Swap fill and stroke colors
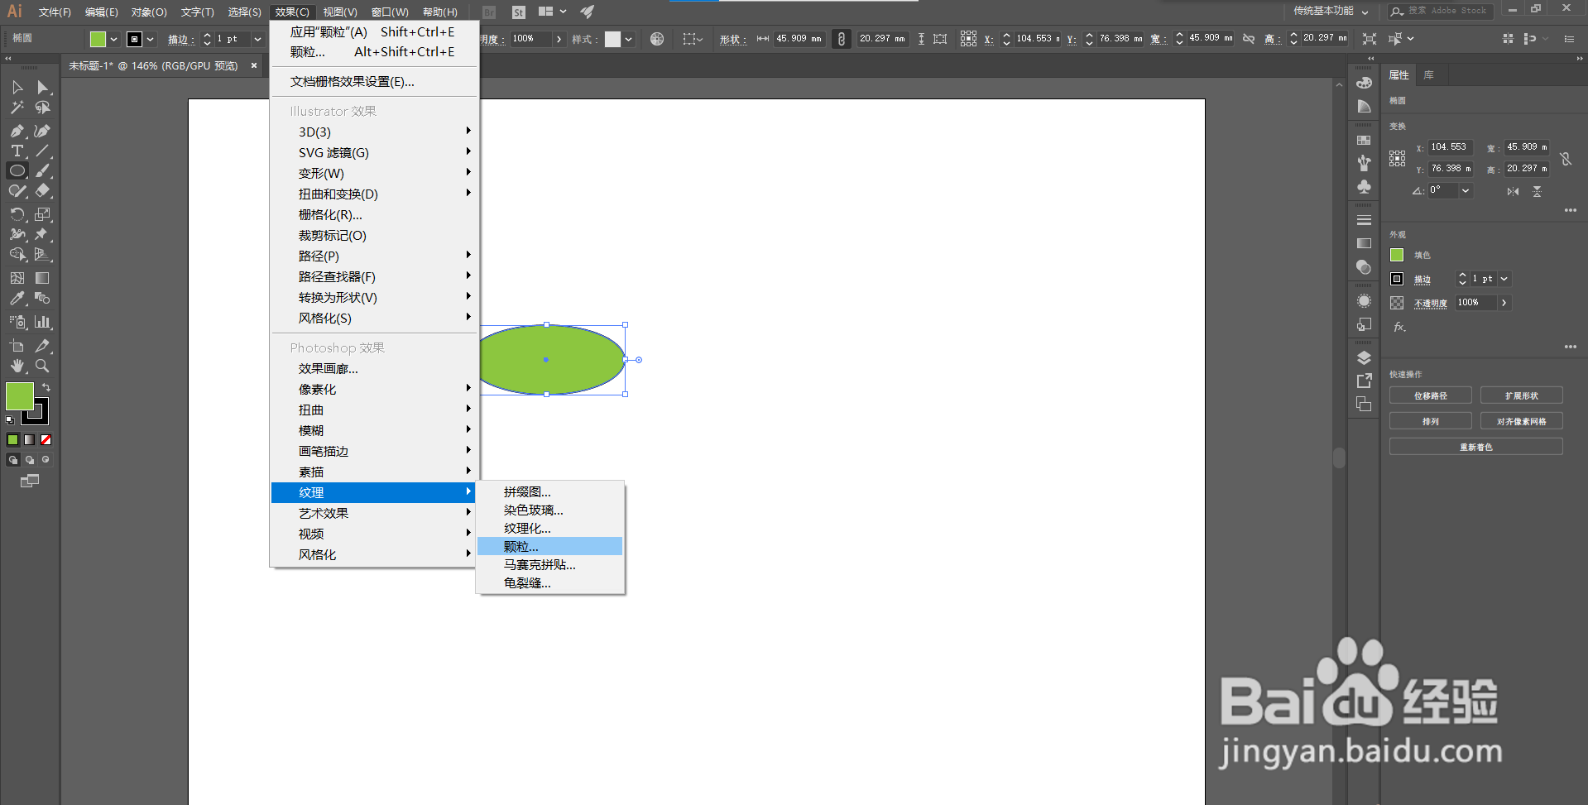Screen dimensions: 1588x805 click(46, 387)
